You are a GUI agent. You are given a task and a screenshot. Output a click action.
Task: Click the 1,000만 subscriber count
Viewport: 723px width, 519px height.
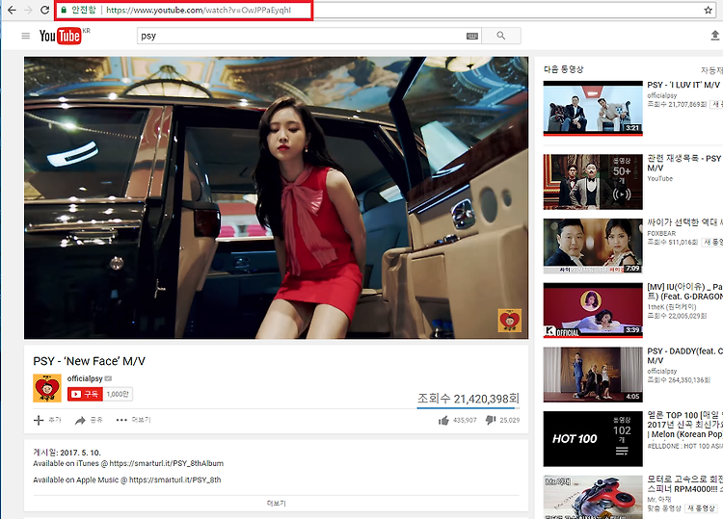[x=118, y=394]
